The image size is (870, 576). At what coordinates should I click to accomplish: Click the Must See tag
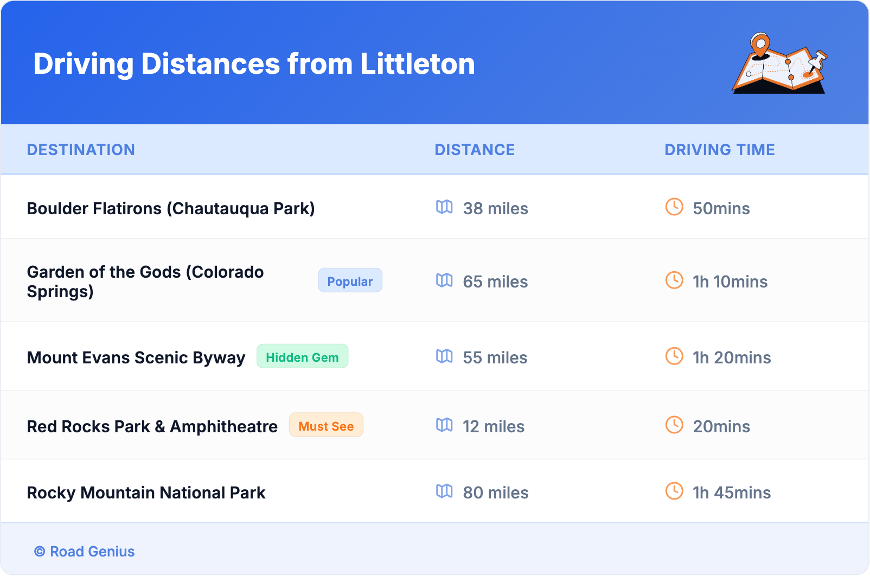[326, 426]
